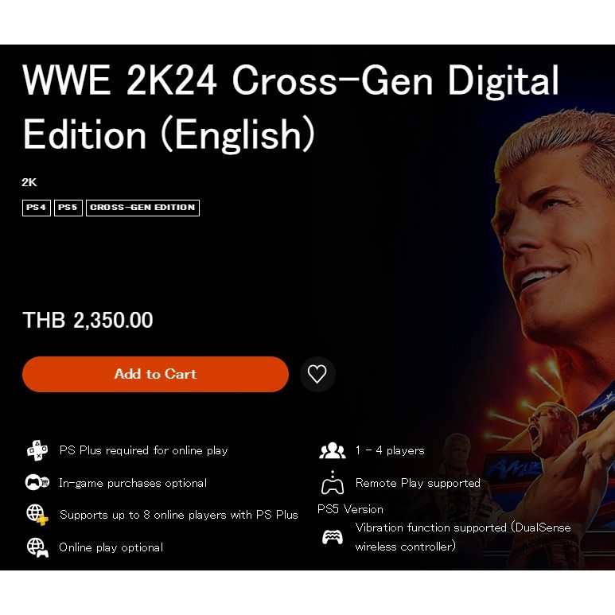Click the online play optional globe icon
The image size is (615, 615).
(x=37, y=547)
